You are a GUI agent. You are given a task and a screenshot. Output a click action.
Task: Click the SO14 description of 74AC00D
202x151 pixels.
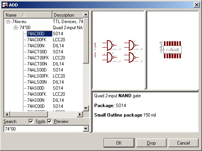(x=58, y=34)
